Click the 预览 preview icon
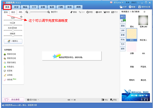 111,100
